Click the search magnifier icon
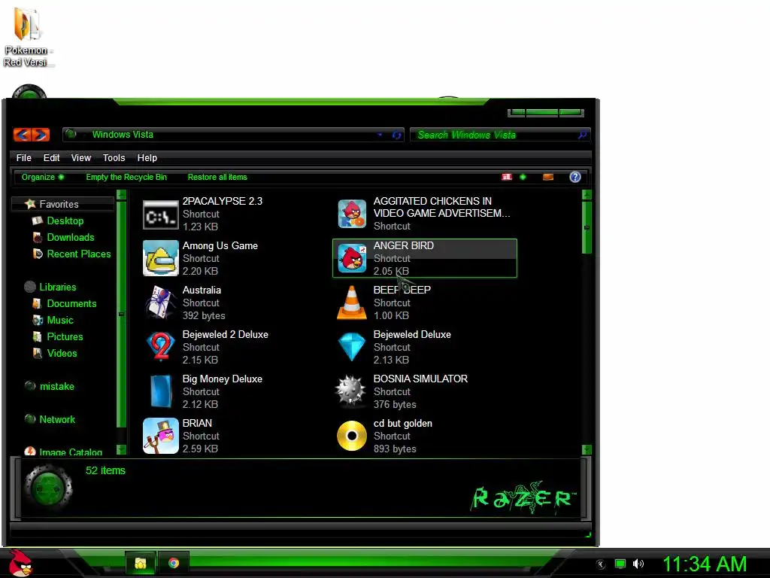The image size is (770, 578). pos(583,134)
